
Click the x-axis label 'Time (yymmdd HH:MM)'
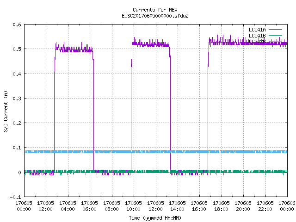pyautogui.click(x=155, y=218)
